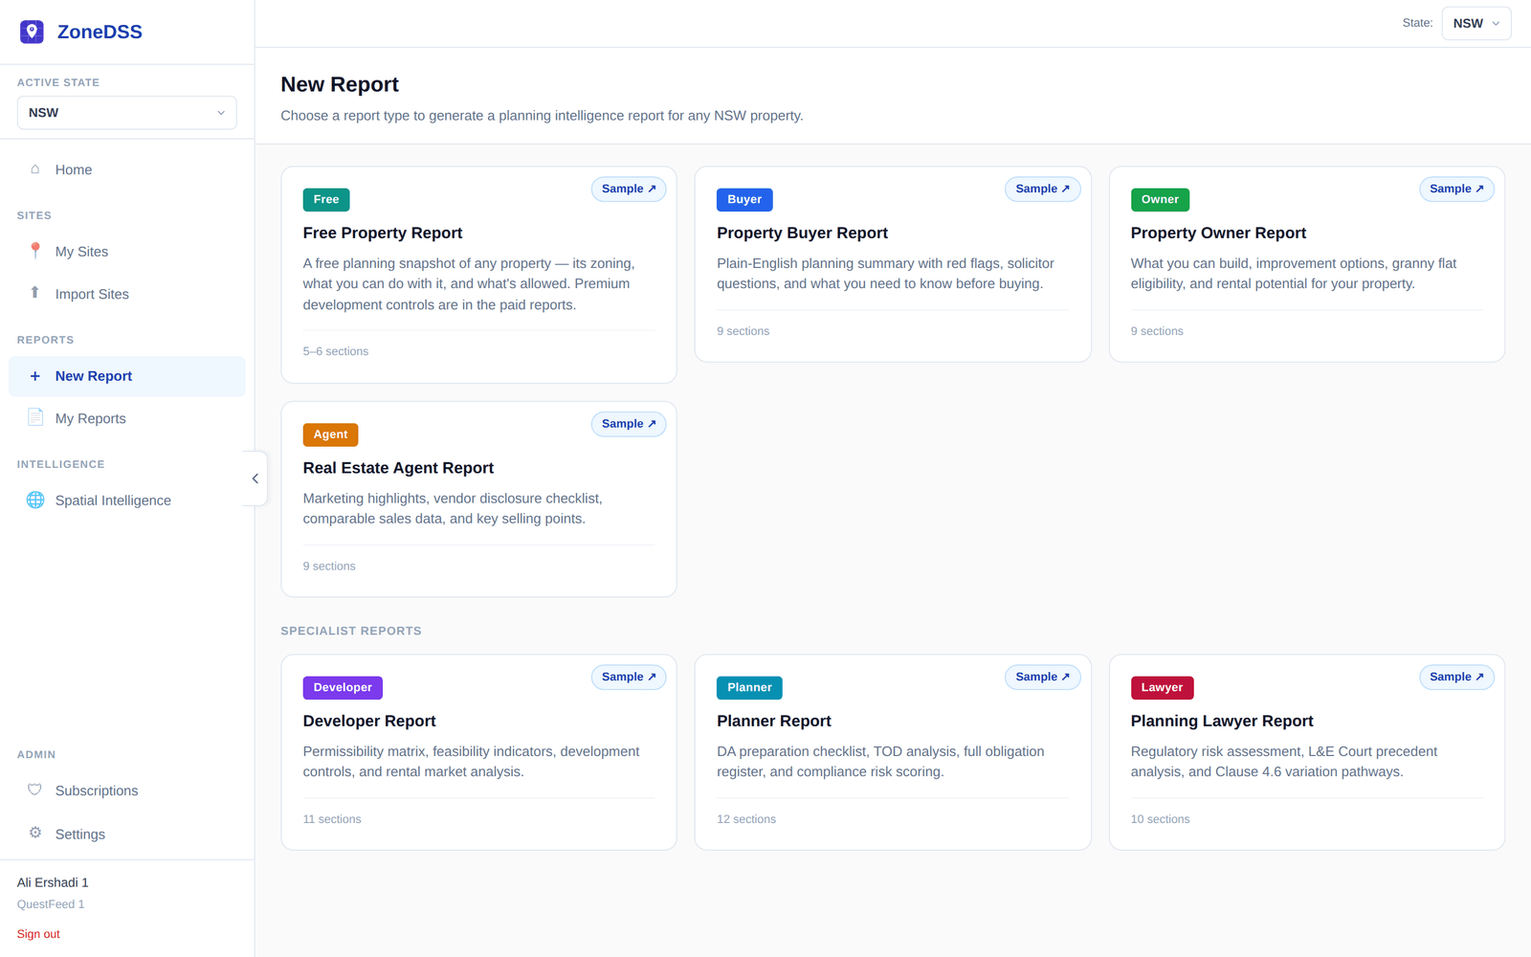Viewport: 1531px width, 957px height.
Task: Open the State NSW dropdown in top bar
Action: 1476,23
